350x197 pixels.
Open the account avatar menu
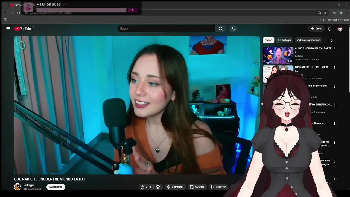[340, 29]
